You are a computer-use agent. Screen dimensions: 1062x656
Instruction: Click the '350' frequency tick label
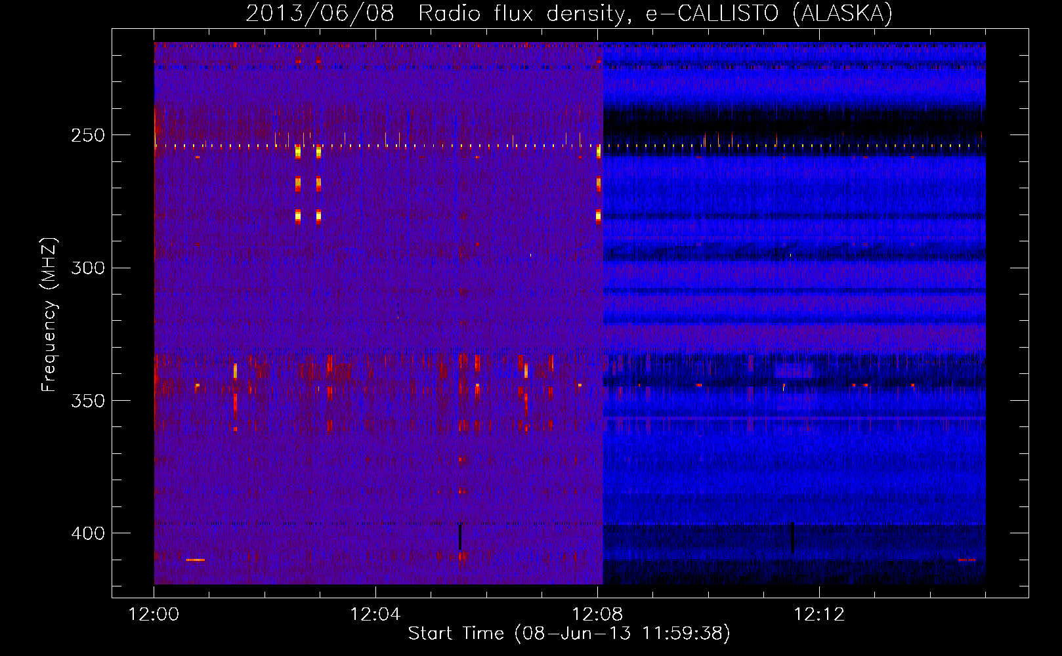(x=88, y=401)
